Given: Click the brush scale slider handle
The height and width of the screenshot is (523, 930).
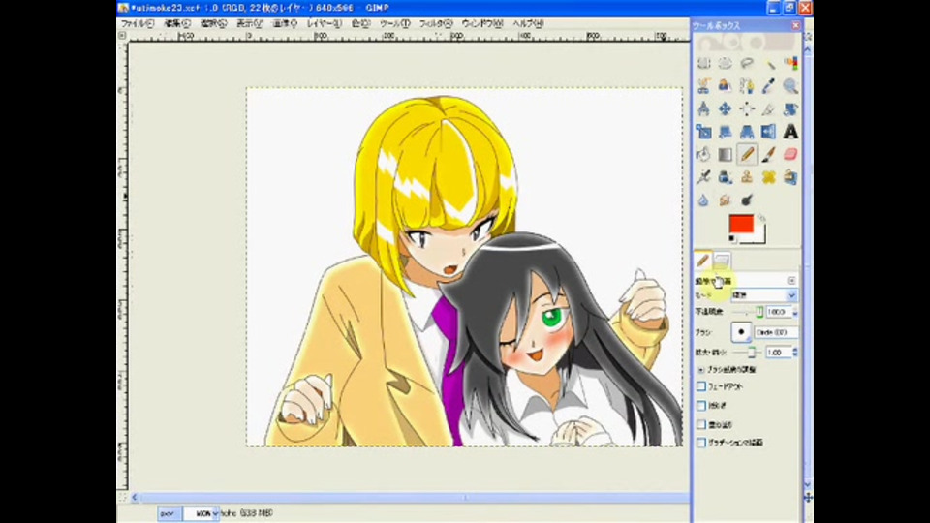Looking at the screenshot, I should click(x=752, y=353).
